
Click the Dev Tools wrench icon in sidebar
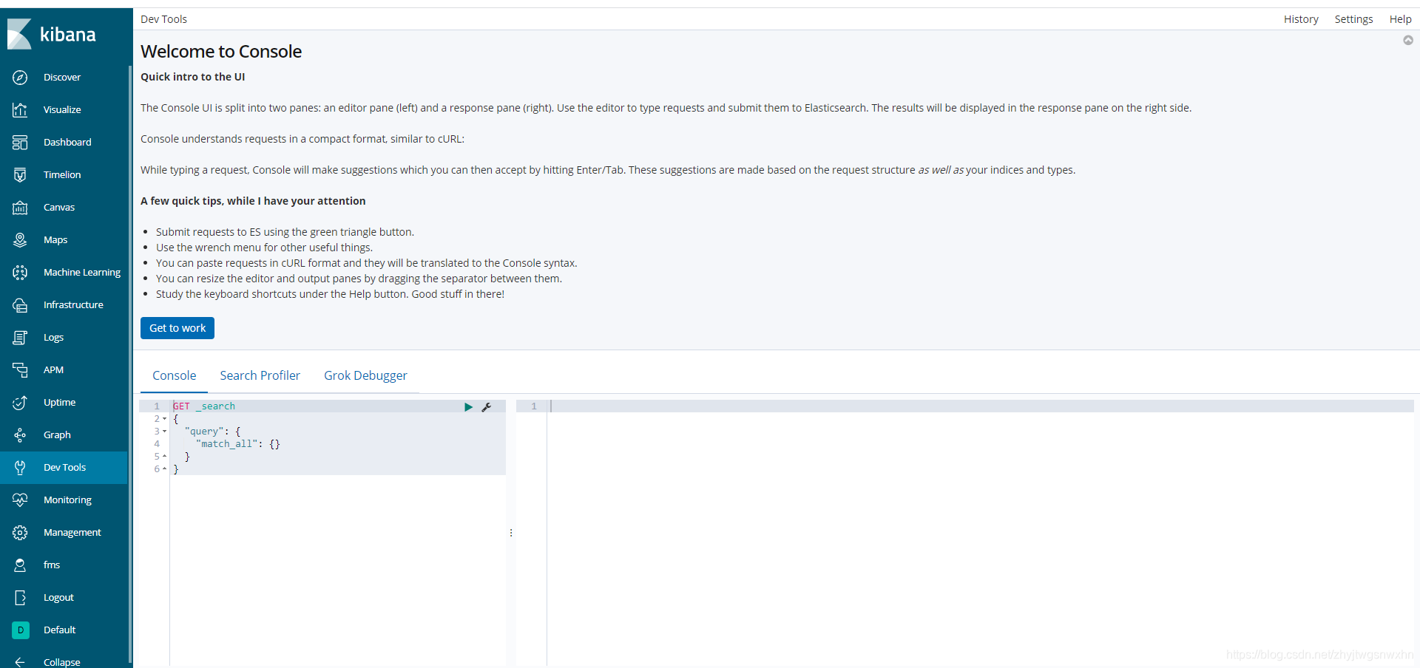[20, 468]
